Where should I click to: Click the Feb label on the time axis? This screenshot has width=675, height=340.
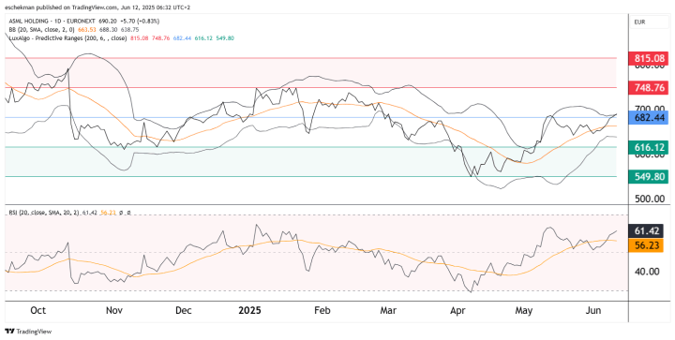(x=322, y=310)
